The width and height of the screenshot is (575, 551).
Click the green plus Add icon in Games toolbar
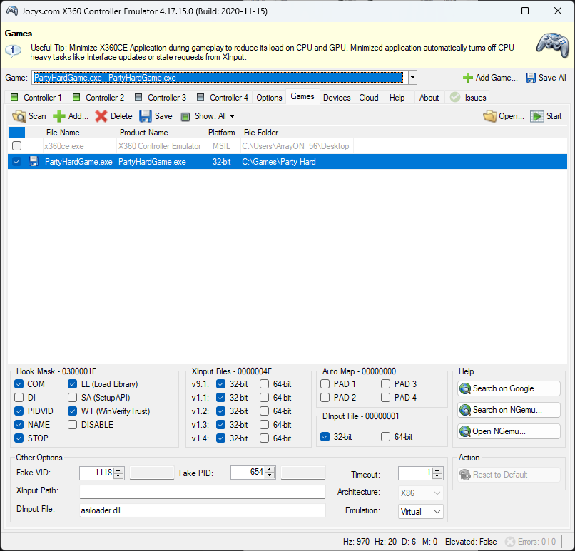pos(58,116)
